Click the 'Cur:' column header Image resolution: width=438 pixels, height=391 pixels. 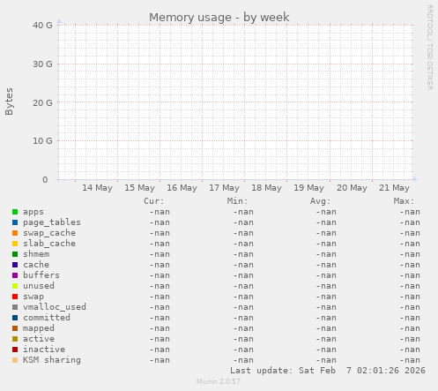(154, 201)
